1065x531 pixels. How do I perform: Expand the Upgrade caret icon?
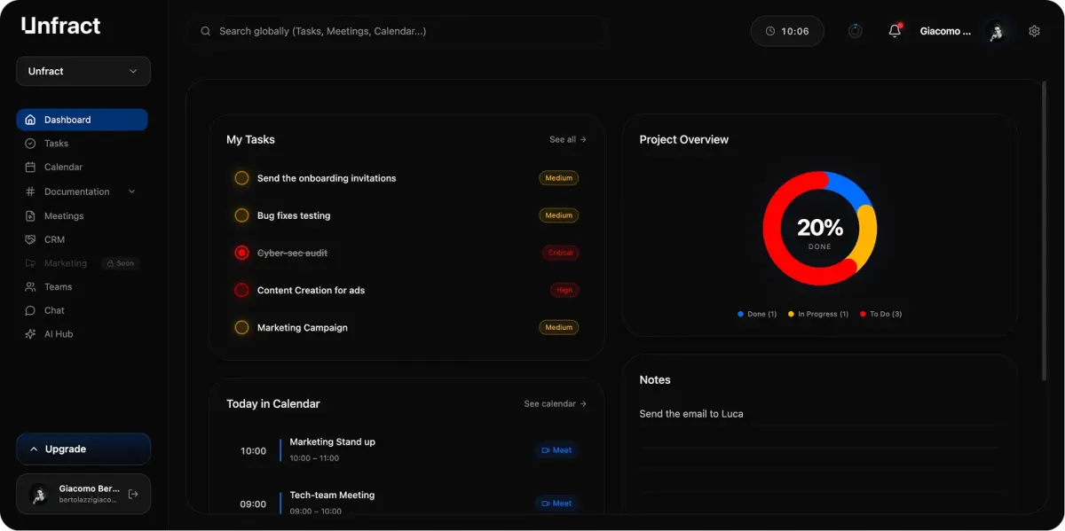pyautogui.click(x=35, y=449)
